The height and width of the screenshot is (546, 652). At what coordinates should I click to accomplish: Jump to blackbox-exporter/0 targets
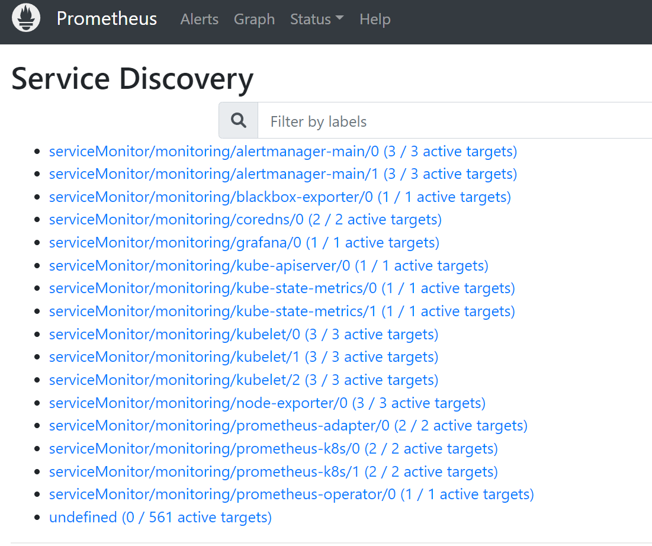point(280,197)
